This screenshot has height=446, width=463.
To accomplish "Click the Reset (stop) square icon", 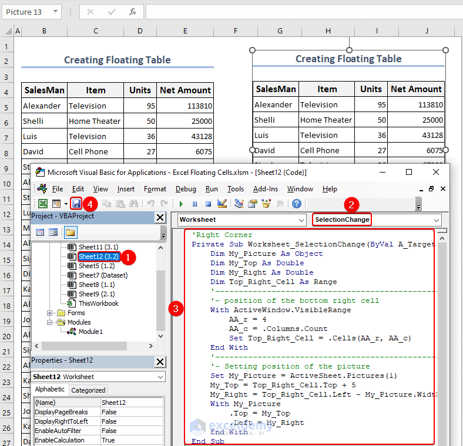I will (x=208, y=204).
